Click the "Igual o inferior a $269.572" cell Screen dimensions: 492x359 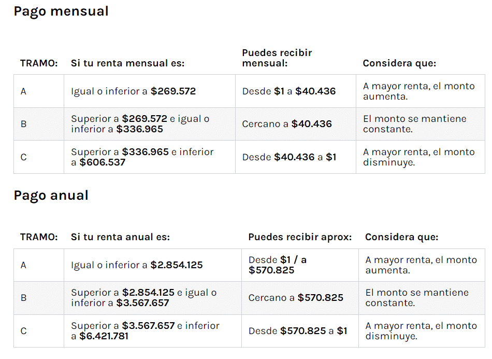[134, 91]
